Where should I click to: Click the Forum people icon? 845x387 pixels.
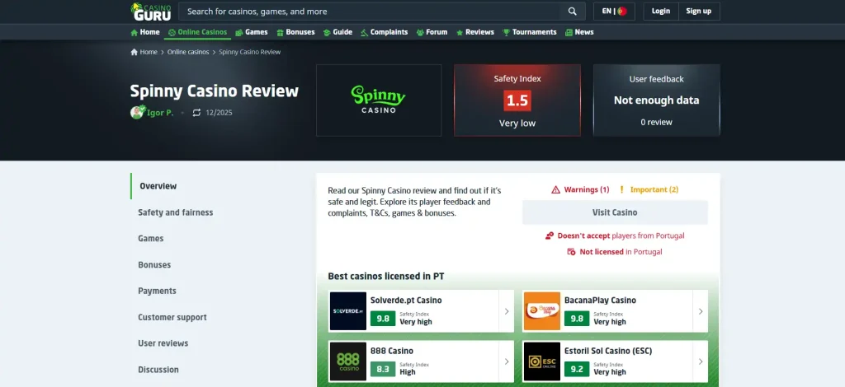pyautogui.click(x=420, y=32)
